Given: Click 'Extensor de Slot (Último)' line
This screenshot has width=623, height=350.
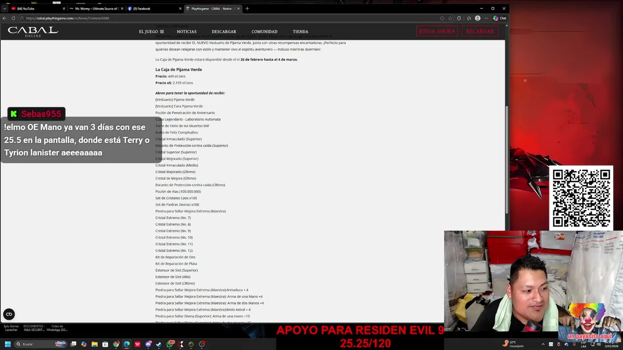Looking at the screenshot, I should click(175, 283).
